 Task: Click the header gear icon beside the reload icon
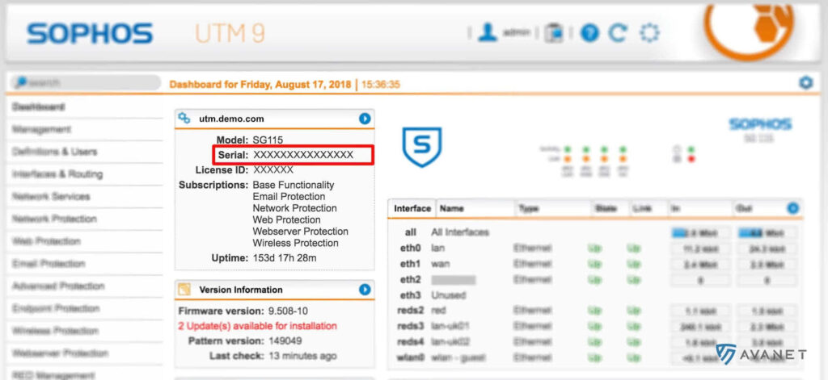pos(649,33)
